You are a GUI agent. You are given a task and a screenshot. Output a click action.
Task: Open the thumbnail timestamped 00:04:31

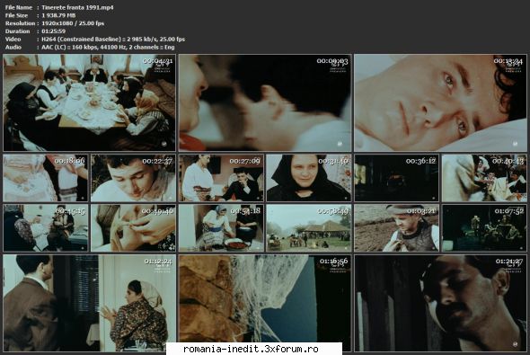(89, 102)
